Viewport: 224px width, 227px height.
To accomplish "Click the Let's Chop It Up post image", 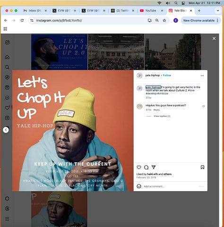I will click(73, 131).
